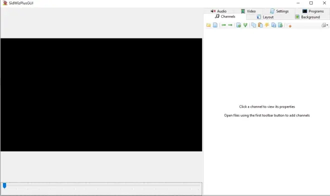The width and height of the screenshot is (330, 196).
Task: Maximize the SidWizPlusGUI window
Action: [311, 3]
